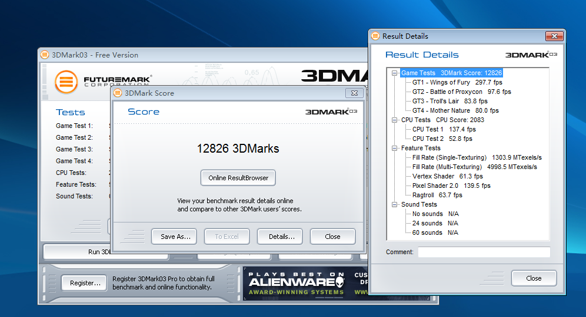Select Pixel Shader 2.0 139.5 fps row
Viewport: 586px width, 317px height.
451,186
